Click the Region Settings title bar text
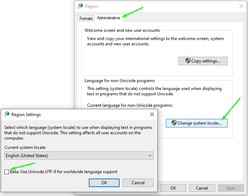Image resolution: width=248 pixels, height=196 pixels. tap(26, 115)
